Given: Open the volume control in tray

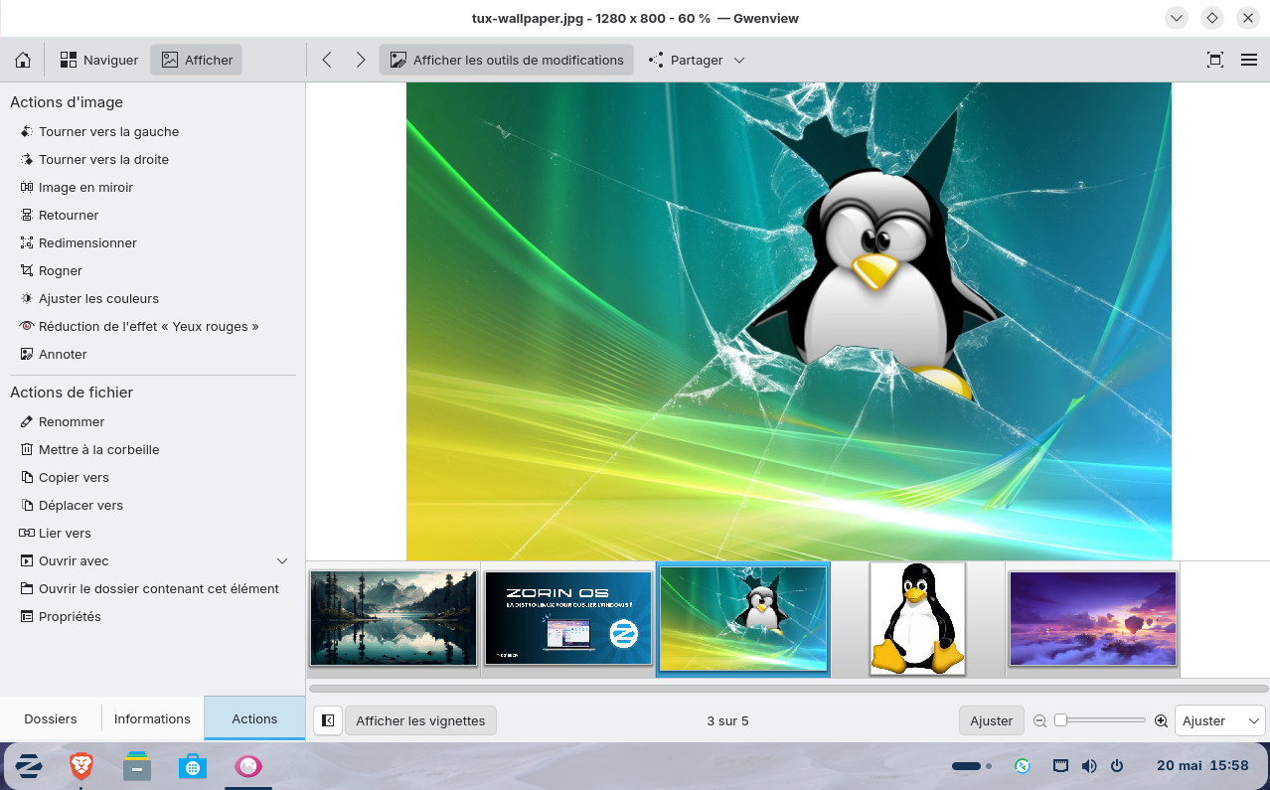Looking at the screenshot, I should point(1089,766).
